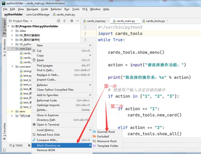Click the pythonfolder breadcrumb

tap(14, 15)
